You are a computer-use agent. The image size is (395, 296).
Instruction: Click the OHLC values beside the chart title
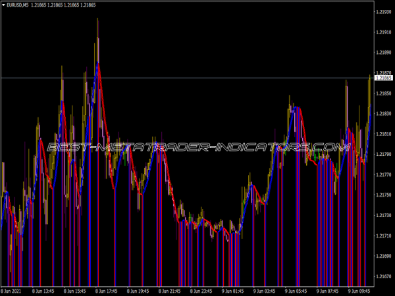[68, 5]
